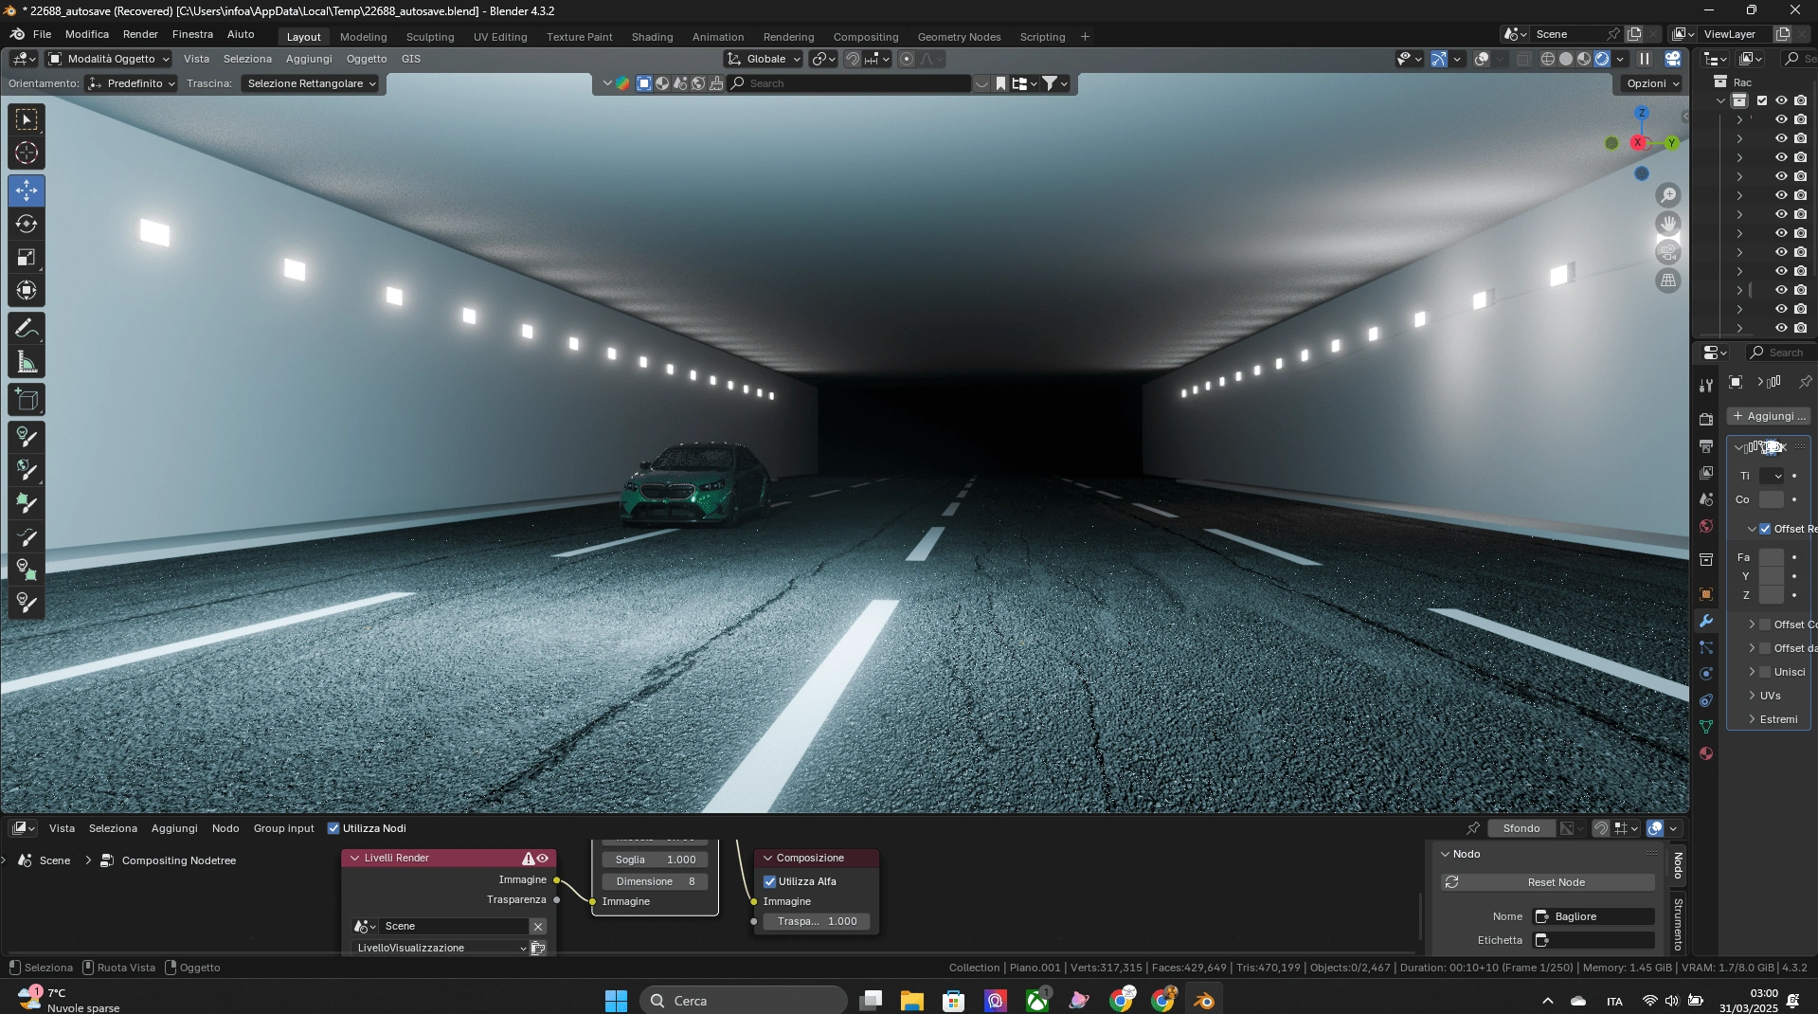The width and height of the screenshot is (1818, 1014).
Task: Adjust the Soglia value slider in node
Action: pyautogui.click(x=656, y=860)
